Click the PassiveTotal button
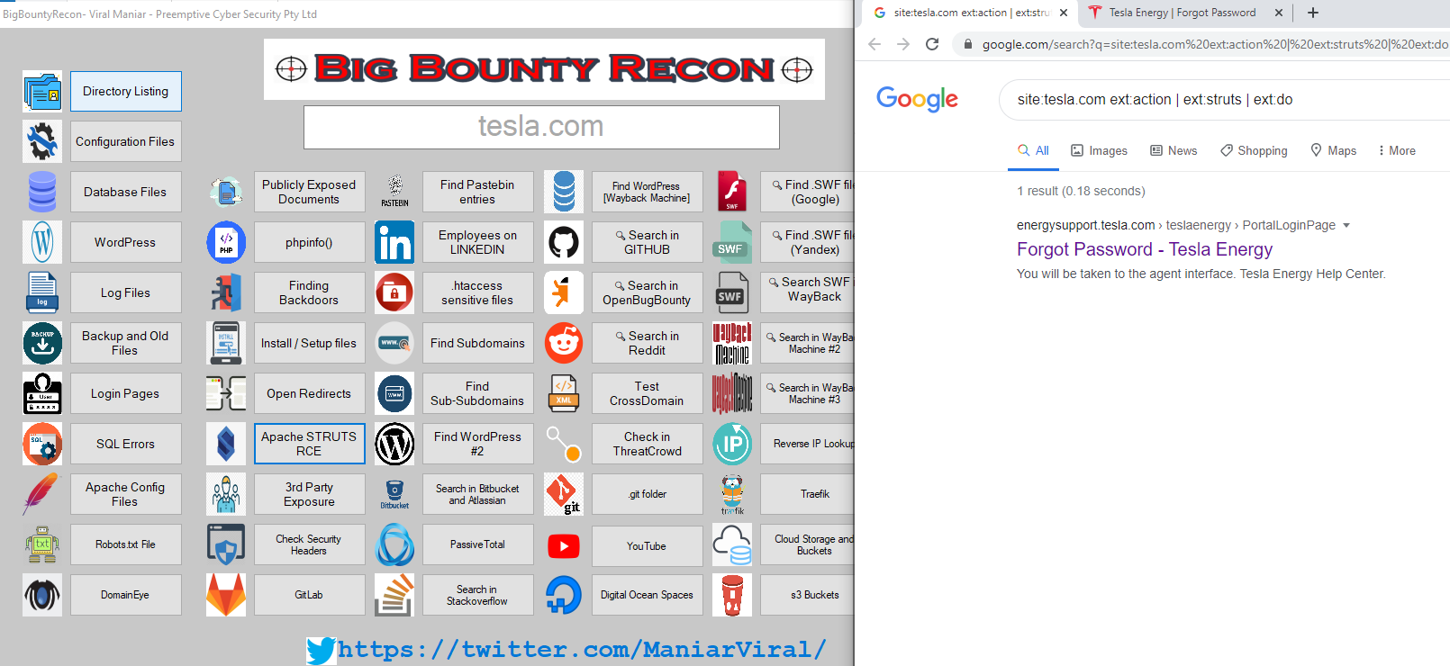 tap(478, 544)
